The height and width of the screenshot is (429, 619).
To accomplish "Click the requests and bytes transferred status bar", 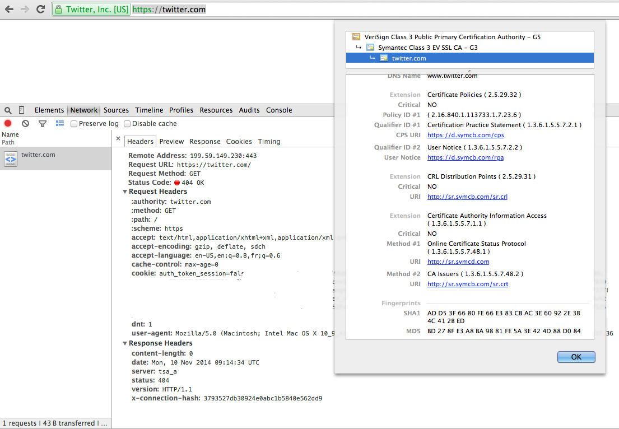I will 55,423.
